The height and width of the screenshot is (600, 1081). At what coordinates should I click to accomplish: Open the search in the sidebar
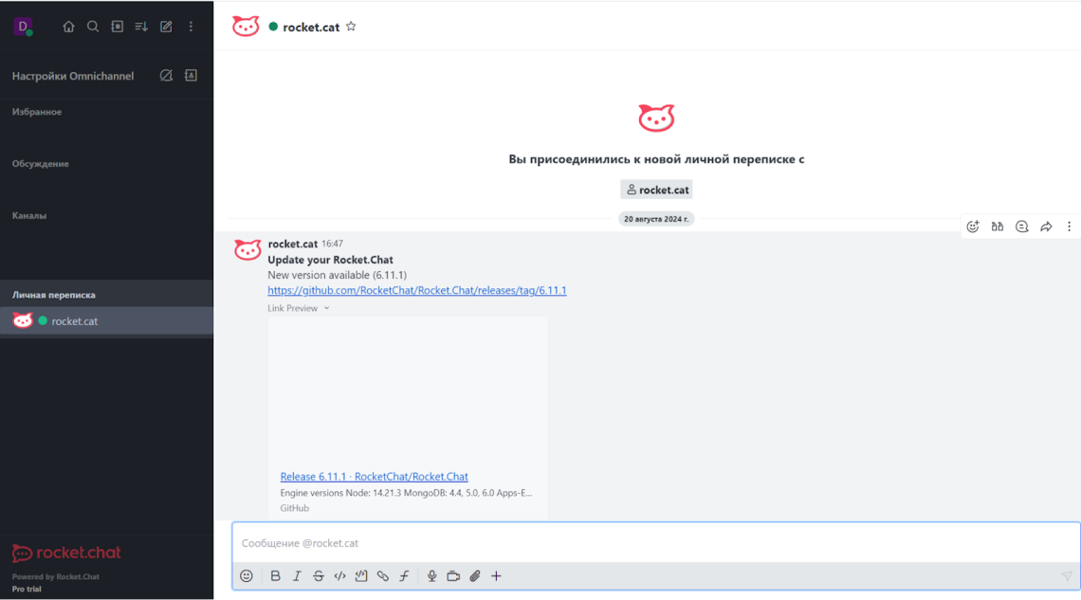93,27
